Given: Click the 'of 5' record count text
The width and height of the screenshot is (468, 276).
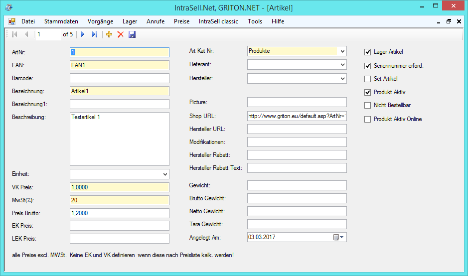Looking at the screenshot, I should (x=68, y=34).
